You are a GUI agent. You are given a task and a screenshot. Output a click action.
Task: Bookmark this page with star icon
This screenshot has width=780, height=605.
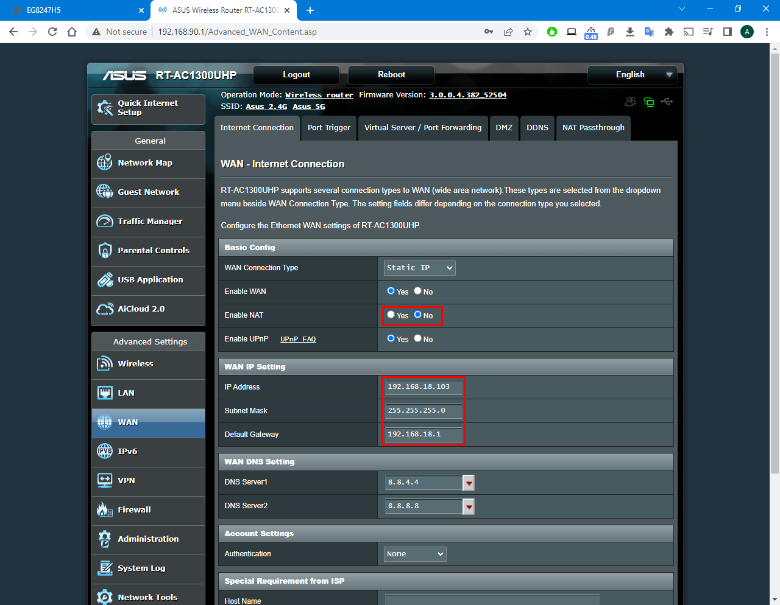pos(528,32)
